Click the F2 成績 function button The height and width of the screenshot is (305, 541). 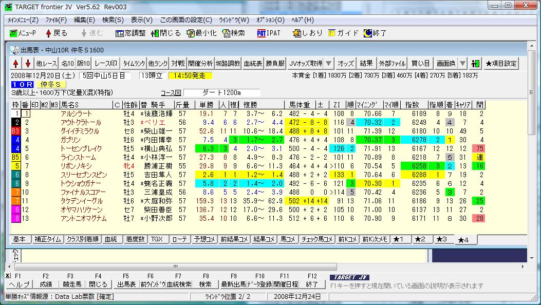pos(46,284)
